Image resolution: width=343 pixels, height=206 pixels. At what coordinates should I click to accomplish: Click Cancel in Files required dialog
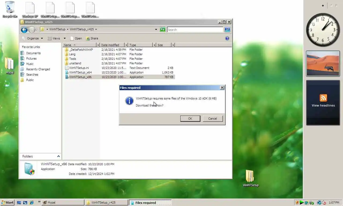click(x=212, y=119)
